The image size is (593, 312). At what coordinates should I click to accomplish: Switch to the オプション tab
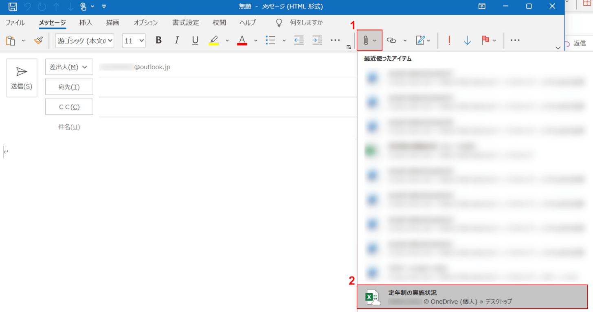click(145, 22)
